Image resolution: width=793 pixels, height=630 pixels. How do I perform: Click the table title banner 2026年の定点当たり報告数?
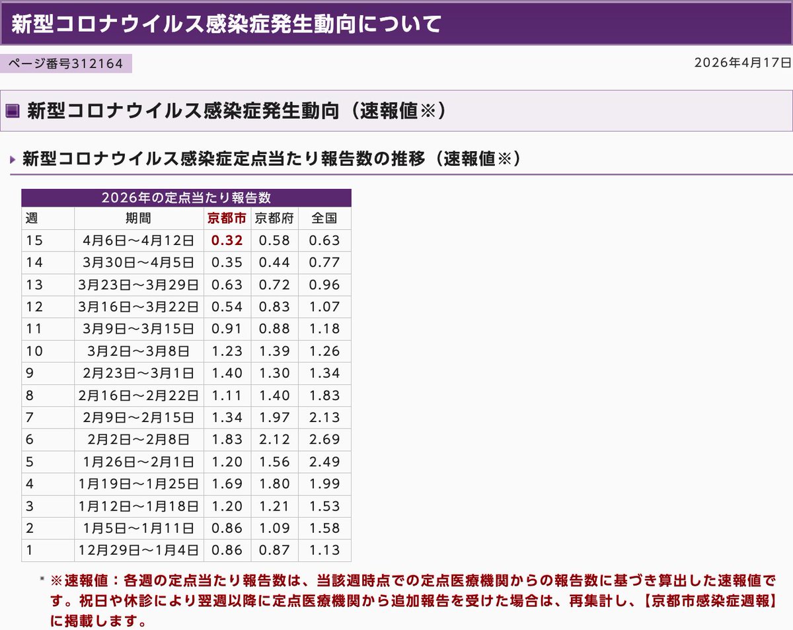186,196
